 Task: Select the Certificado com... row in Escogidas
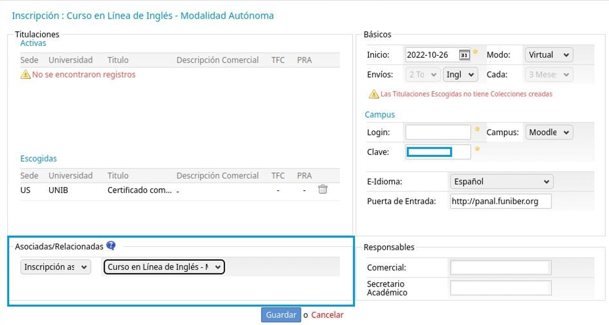140,190
